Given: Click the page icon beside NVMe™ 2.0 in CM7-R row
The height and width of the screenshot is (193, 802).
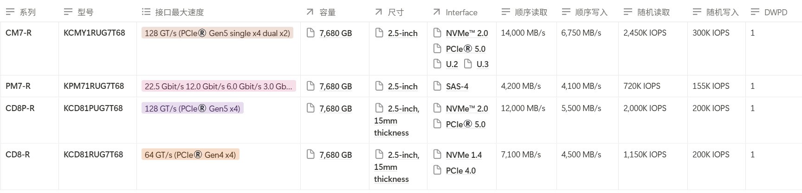Looking at the screenshot, I should [x=437, y=33].
